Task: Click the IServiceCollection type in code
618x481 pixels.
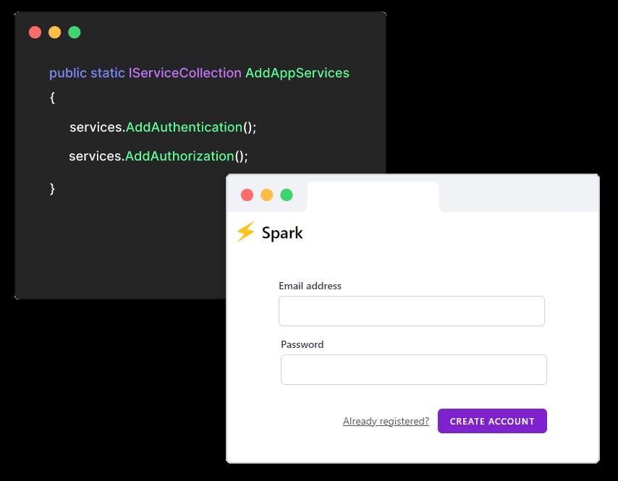Action: pyautogui.click(x=185, y=73)
